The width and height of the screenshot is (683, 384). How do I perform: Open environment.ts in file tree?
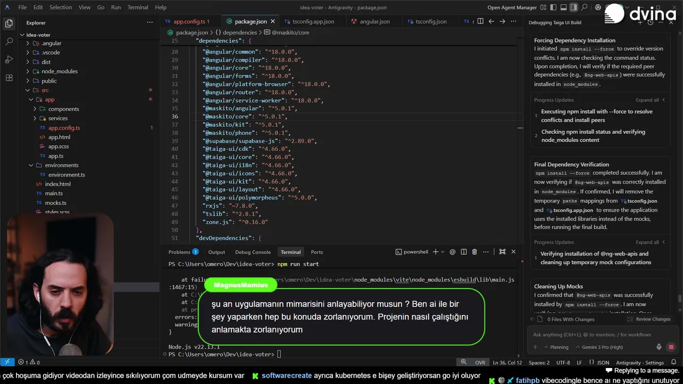click(x=67, y=175)
